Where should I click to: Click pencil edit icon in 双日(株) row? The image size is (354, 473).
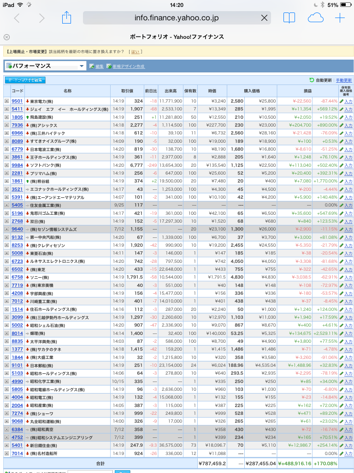(342, 221)
